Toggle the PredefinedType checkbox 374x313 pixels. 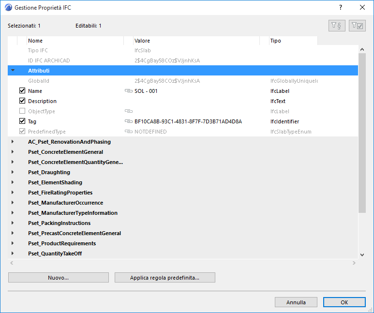[22, 131]
